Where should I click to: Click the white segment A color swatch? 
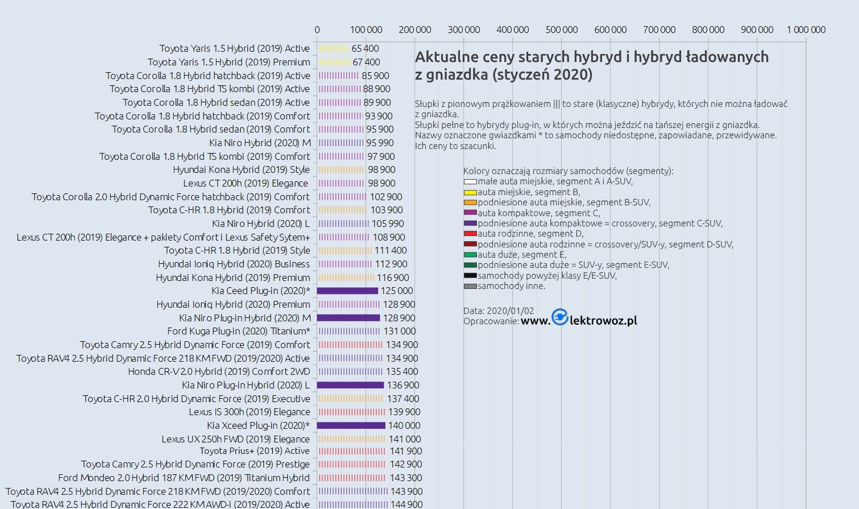pos(470,182)
